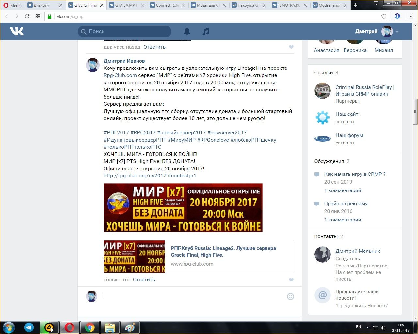
Task: Open Наш форум link
Action: click(x=349, y=135)
